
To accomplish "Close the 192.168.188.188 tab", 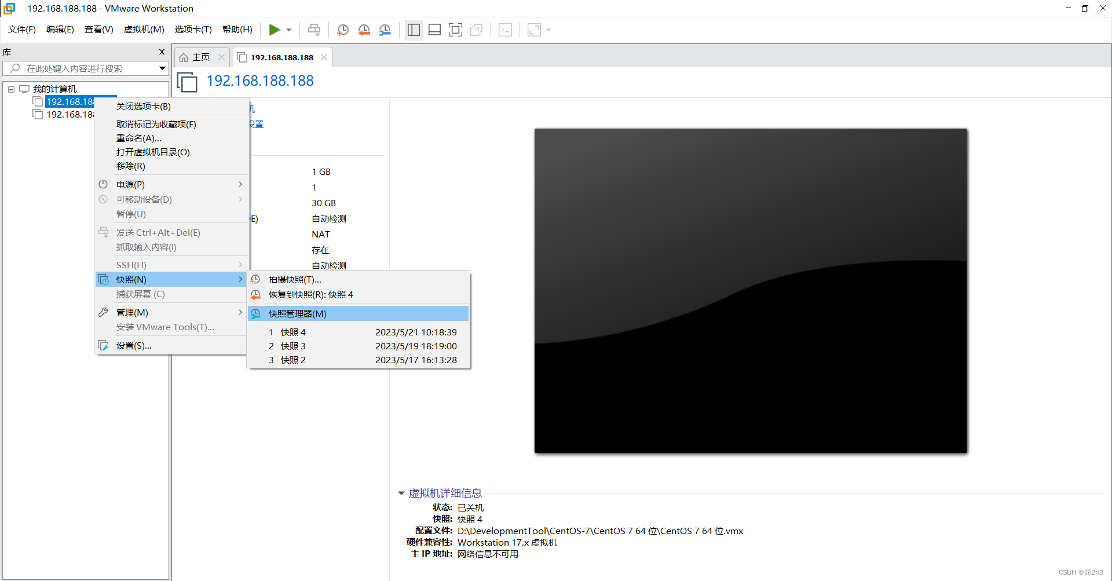I will (x=324, y=57).
